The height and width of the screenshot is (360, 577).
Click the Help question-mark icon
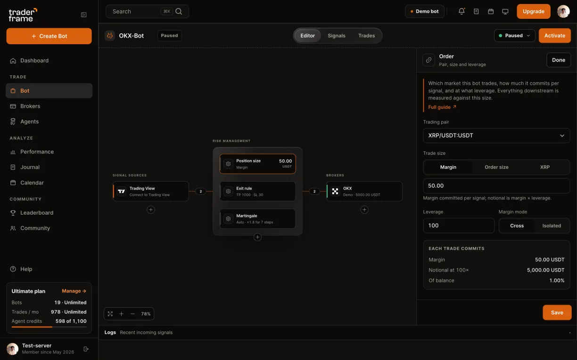pos(13,269)
